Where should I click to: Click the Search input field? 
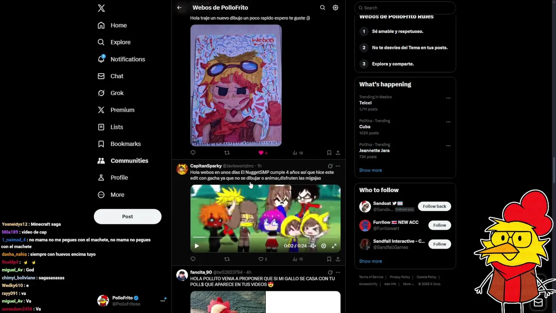[405, 8]
